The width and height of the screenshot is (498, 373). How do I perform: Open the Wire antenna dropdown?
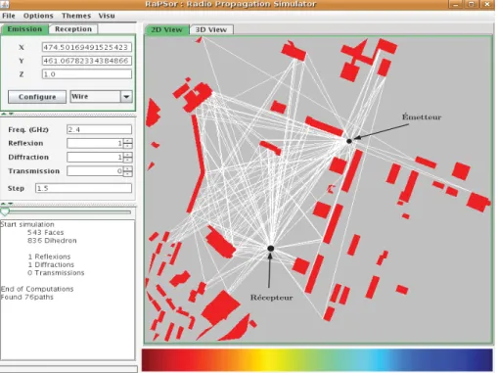(102, 97)
